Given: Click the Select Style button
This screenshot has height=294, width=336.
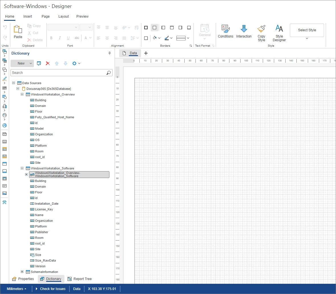Looking at the screenshot, I should coord(307,30).
